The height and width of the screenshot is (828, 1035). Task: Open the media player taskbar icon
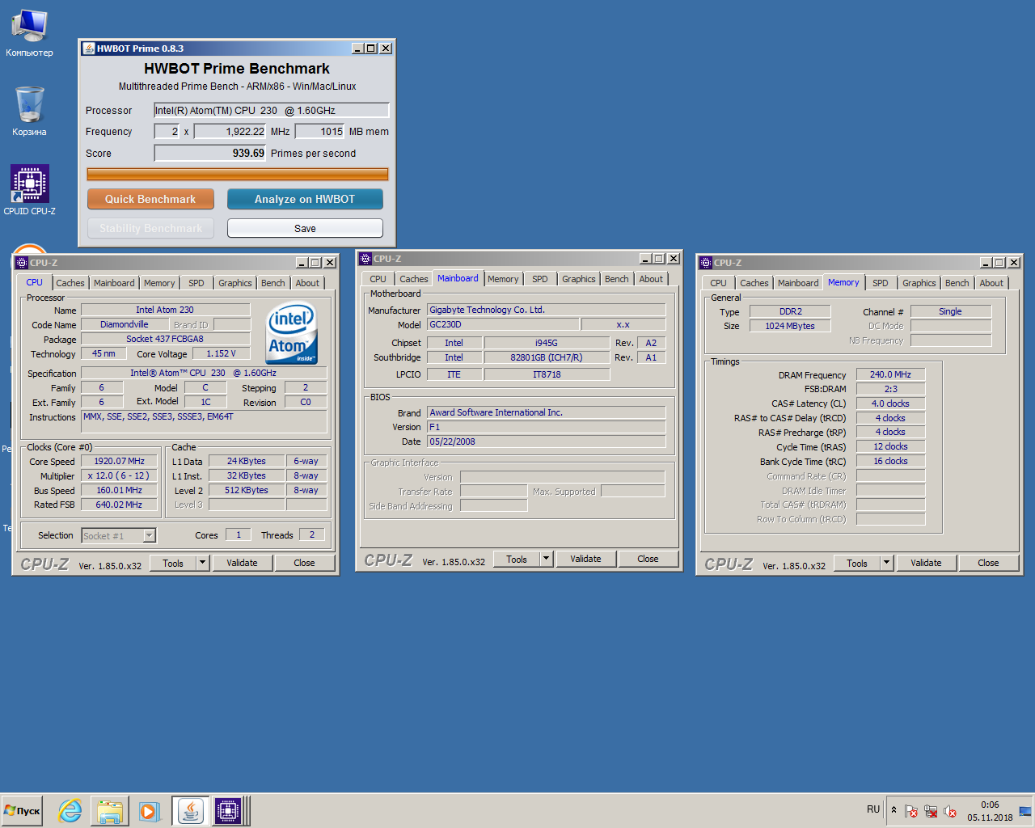149,810
